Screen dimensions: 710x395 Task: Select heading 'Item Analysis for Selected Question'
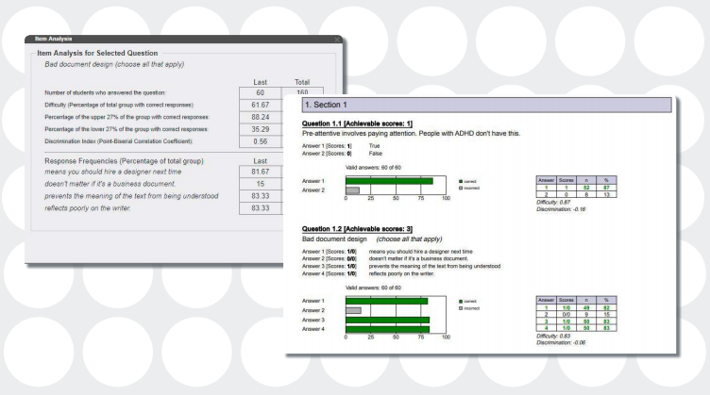tap(97, 53)
